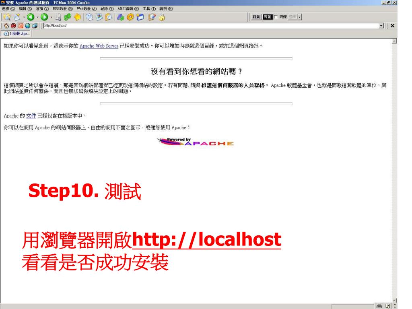Click the orange refresh page icon
The width and height of the screenshot is (412, 309).
tap(21, 26)
